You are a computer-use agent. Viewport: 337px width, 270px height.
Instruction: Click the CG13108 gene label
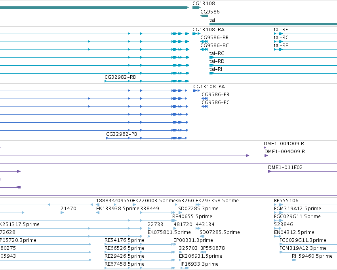204,4
